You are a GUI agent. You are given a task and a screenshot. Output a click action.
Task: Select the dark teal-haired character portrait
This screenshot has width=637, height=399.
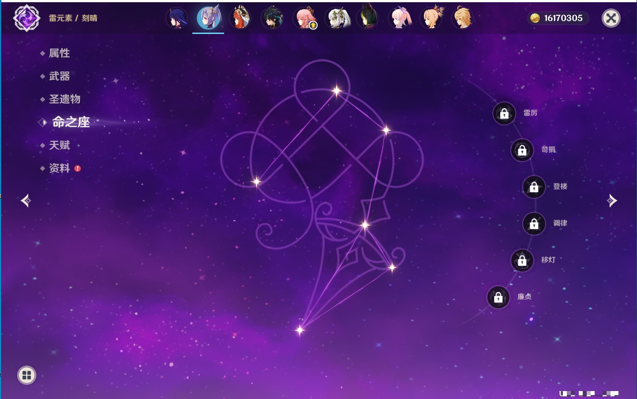coord(272,18)
